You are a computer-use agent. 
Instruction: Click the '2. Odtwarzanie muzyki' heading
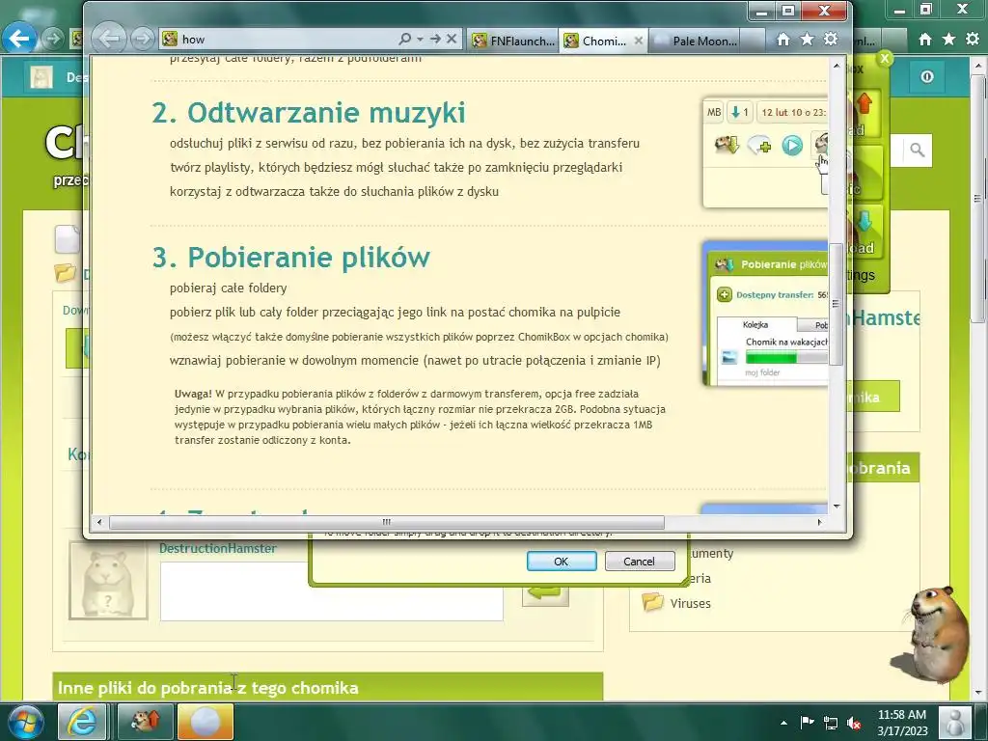[x=309, y=113]
